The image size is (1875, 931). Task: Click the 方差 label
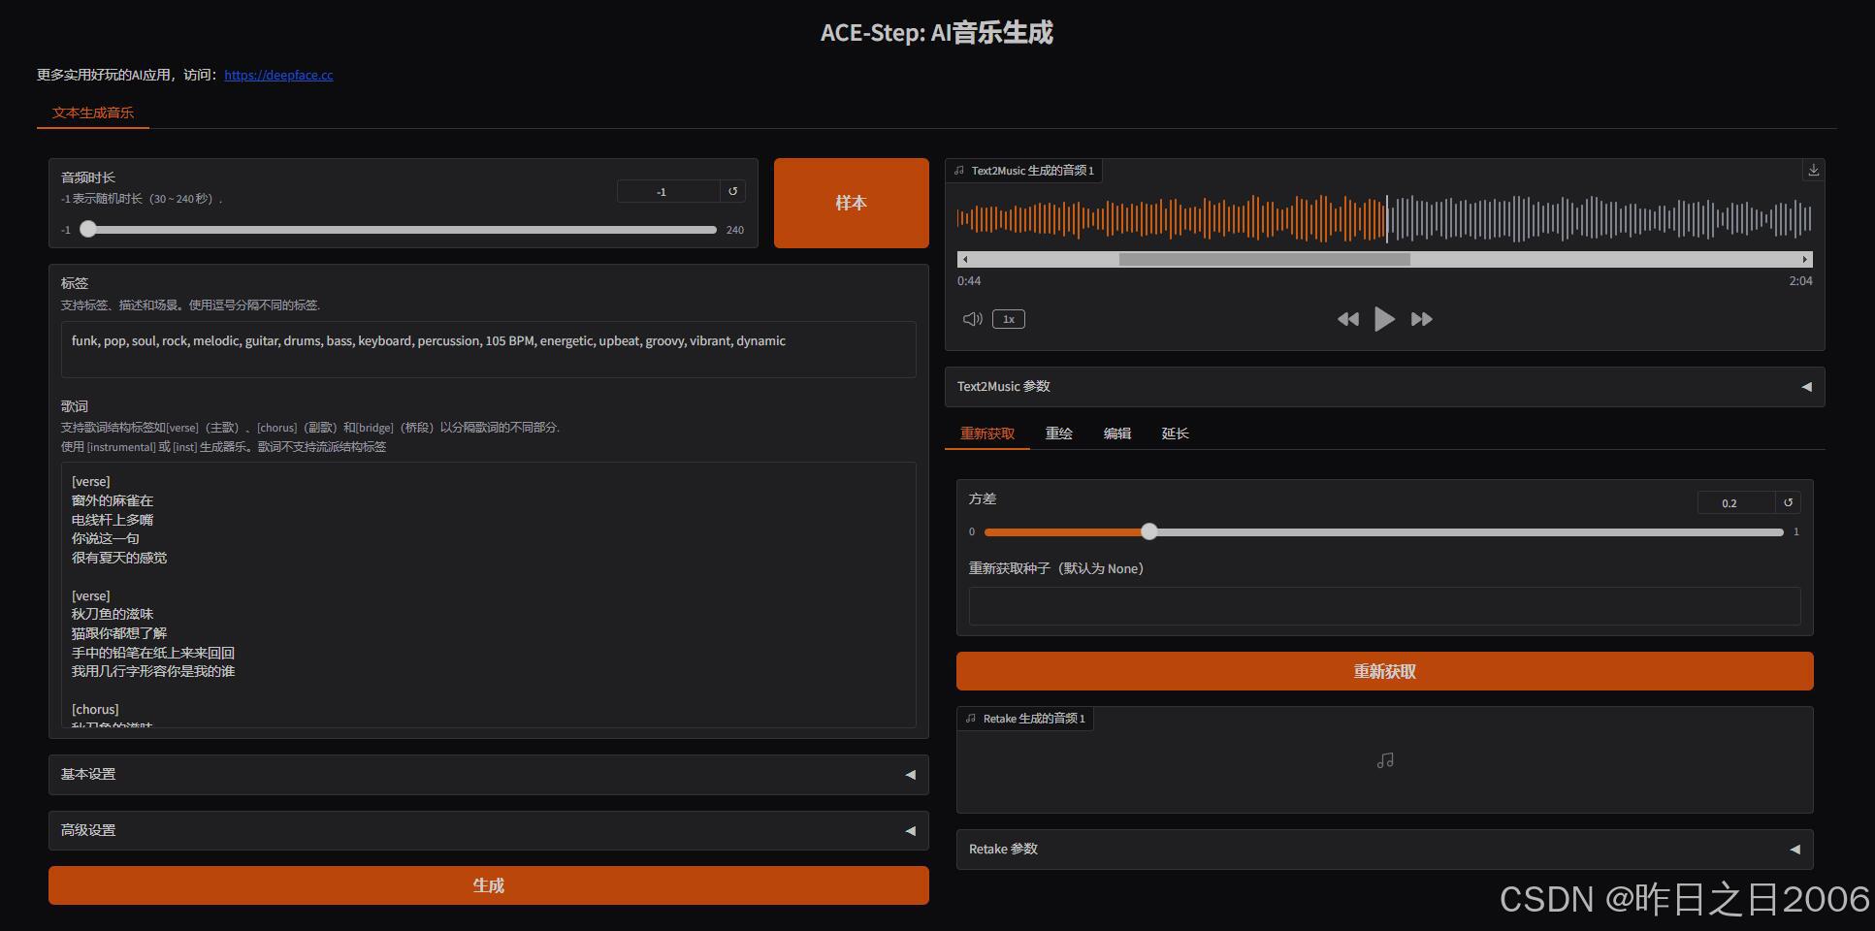pos(983,498)
